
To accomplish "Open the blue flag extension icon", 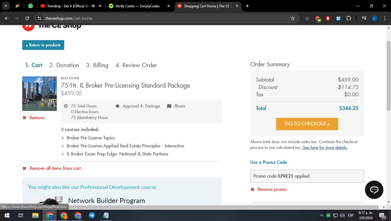I will tap(338, 18).
